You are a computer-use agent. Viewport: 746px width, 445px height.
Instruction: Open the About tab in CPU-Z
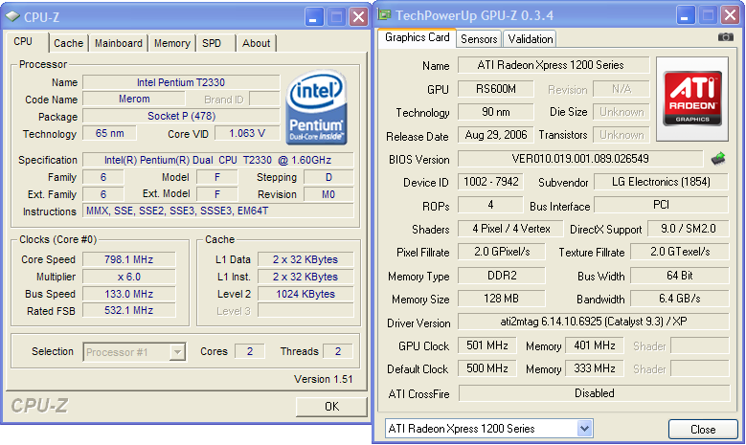click(x=256, y=43)
